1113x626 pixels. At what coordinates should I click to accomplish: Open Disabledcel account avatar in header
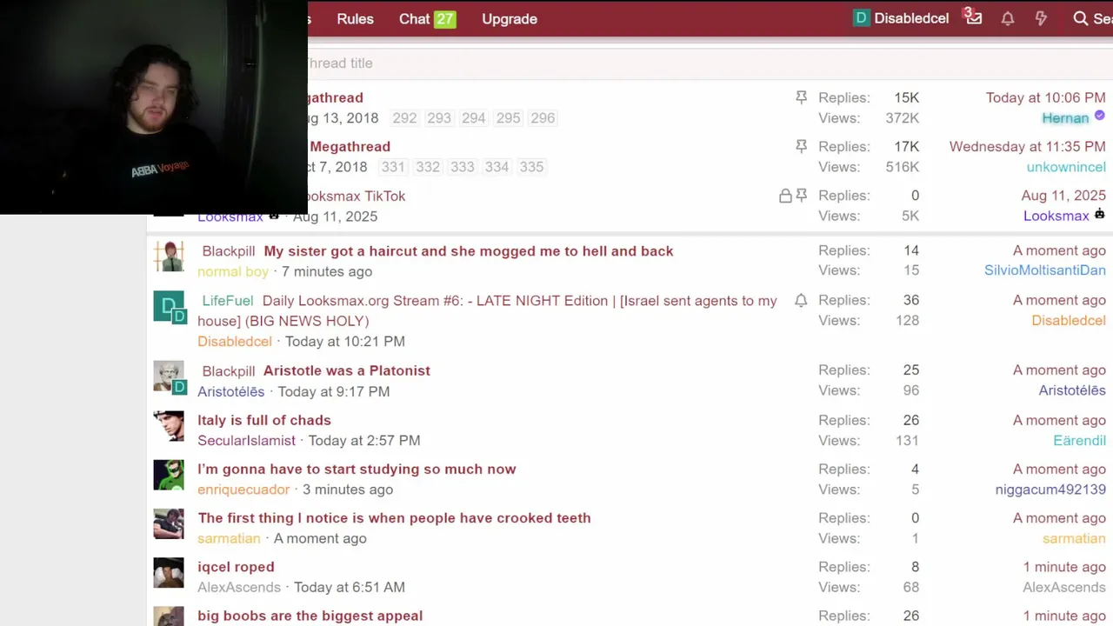tap(861, 18)
